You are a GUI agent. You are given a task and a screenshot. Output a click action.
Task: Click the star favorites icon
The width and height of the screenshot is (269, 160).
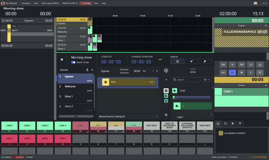232,123
